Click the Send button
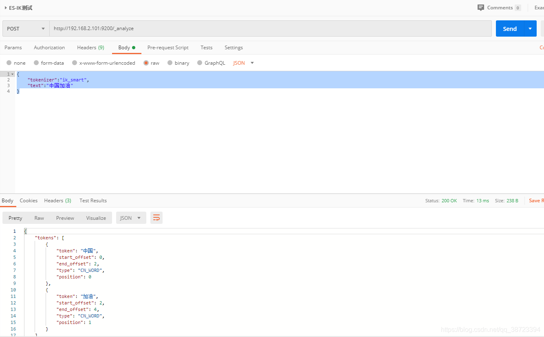This screenshot has width=544, height=337. (x=509, y=28)
